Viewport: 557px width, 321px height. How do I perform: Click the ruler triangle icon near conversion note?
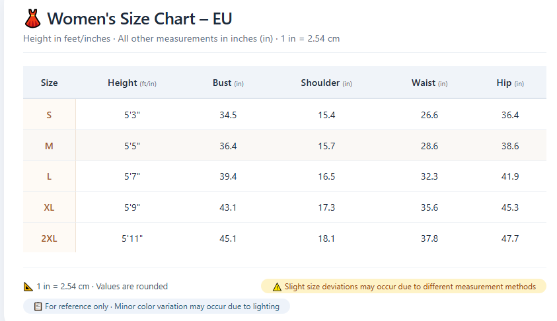(x=28, y=287)
